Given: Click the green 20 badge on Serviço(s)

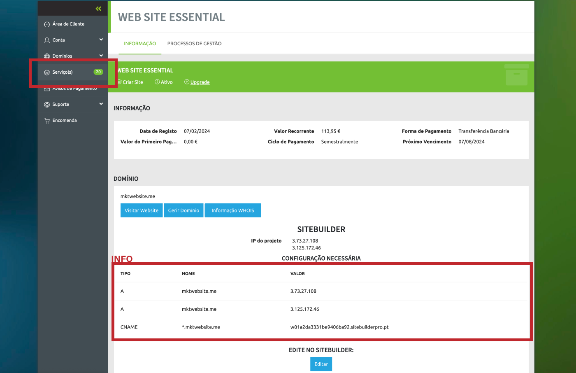Looking at the screenshot, I should coord(98,72).
